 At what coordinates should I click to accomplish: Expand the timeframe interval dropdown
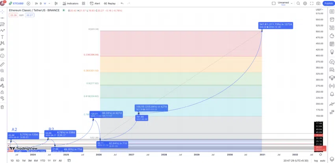(x=50, y=4)
